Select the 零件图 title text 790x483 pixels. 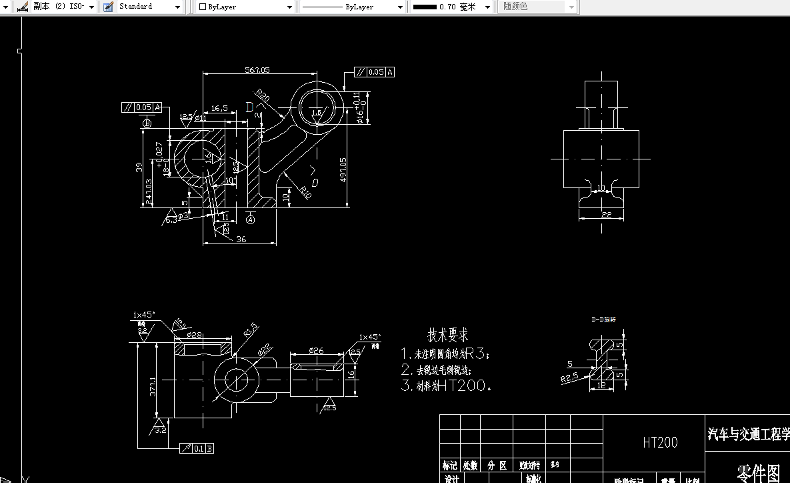758,474
